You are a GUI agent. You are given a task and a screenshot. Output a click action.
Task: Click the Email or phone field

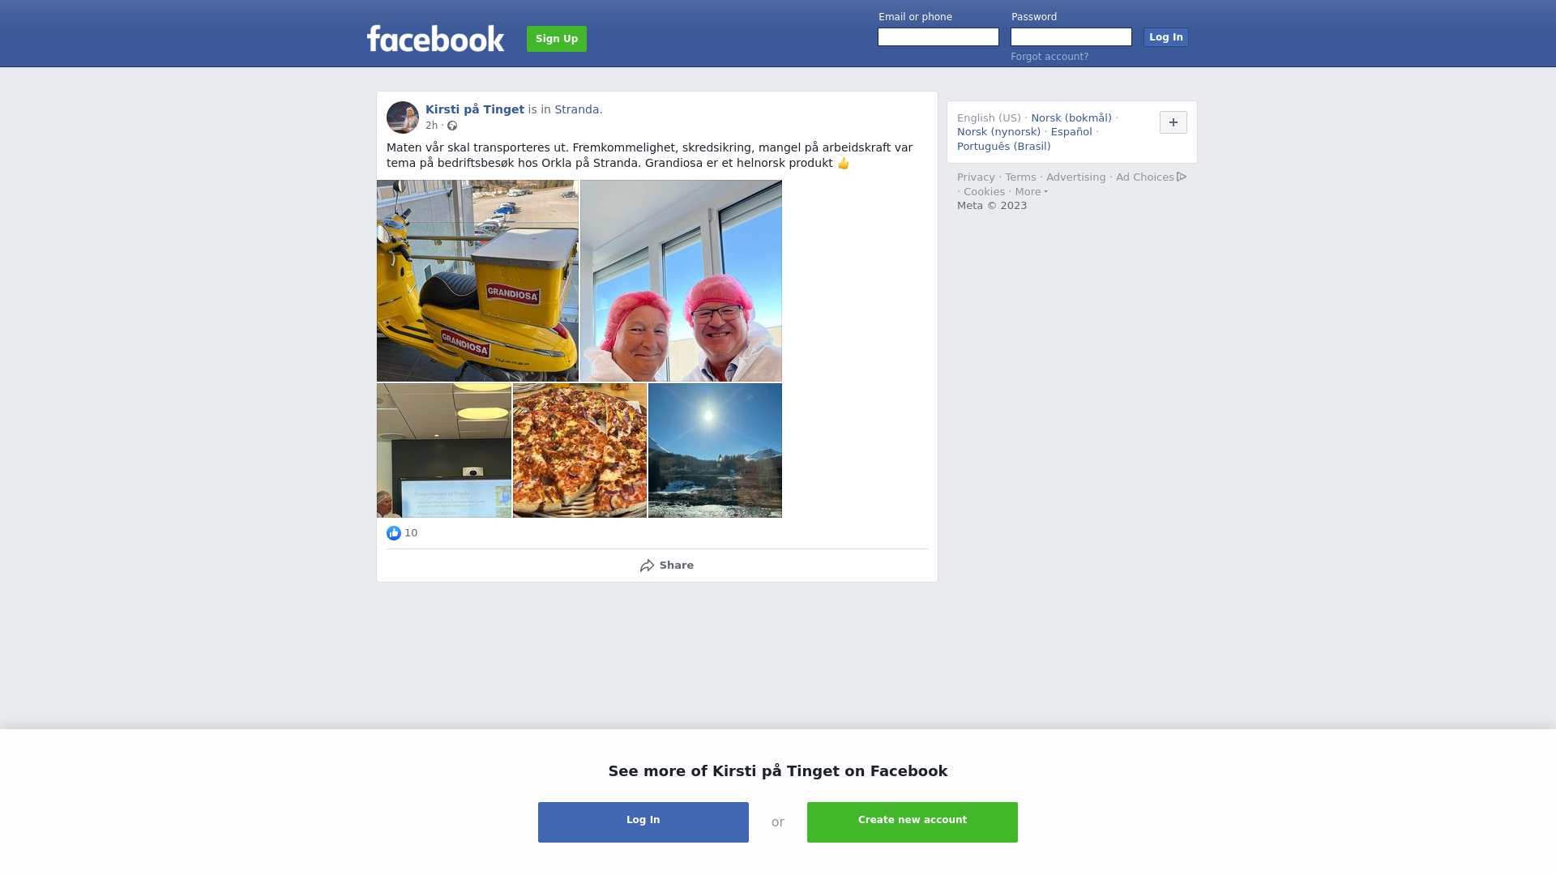pyautogui.click(x=938, y=37)
